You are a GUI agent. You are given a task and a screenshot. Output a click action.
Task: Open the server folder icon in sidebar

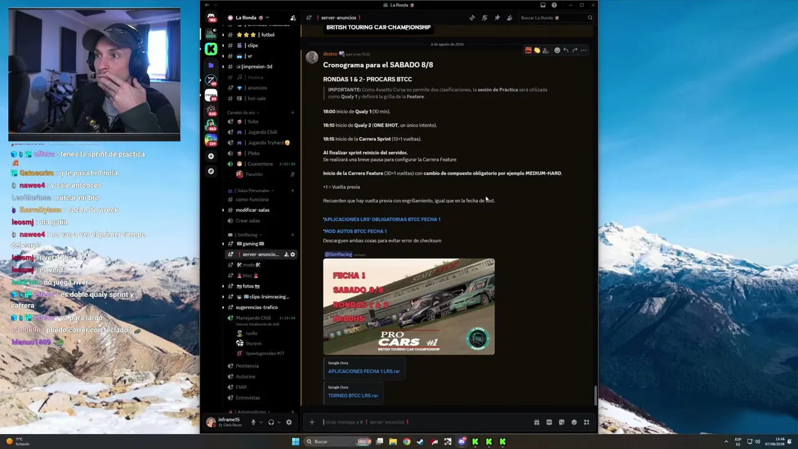pos(211,65)
